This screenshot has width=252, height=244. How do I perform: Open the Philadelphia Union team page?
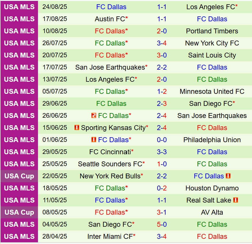coord(212,140)
